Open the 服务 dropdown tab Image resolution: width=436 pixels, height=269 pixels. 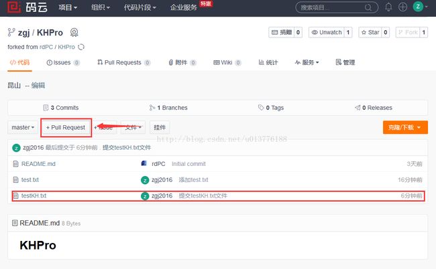click(x=307, y=62)
